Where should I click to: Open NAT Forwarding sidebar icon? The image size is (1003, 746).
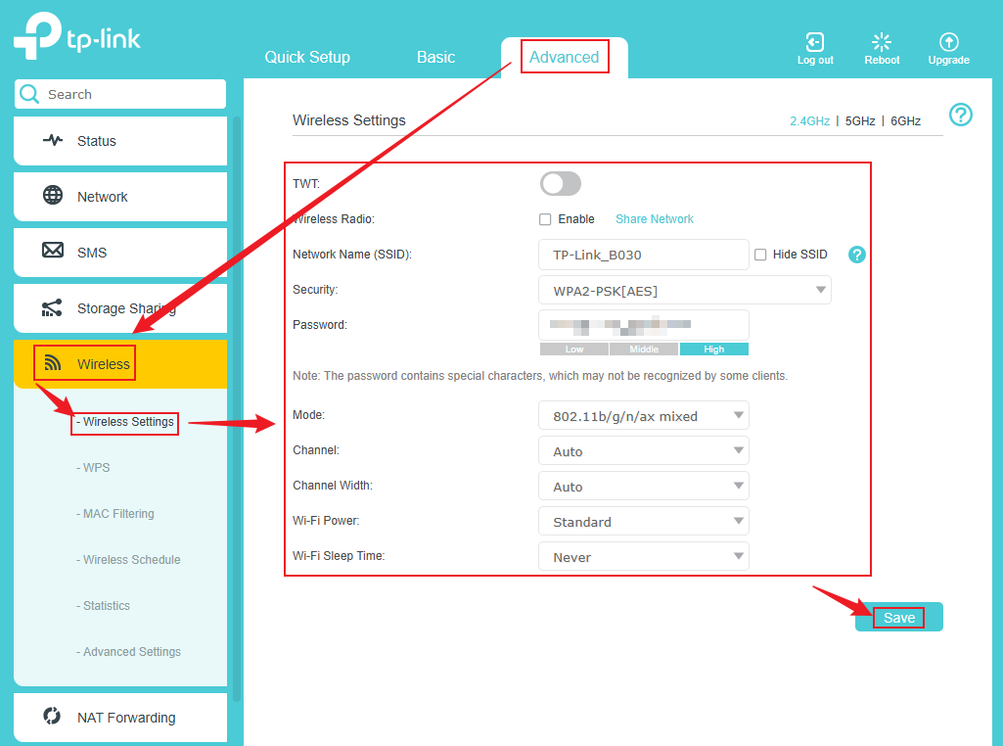coord(53,716)
